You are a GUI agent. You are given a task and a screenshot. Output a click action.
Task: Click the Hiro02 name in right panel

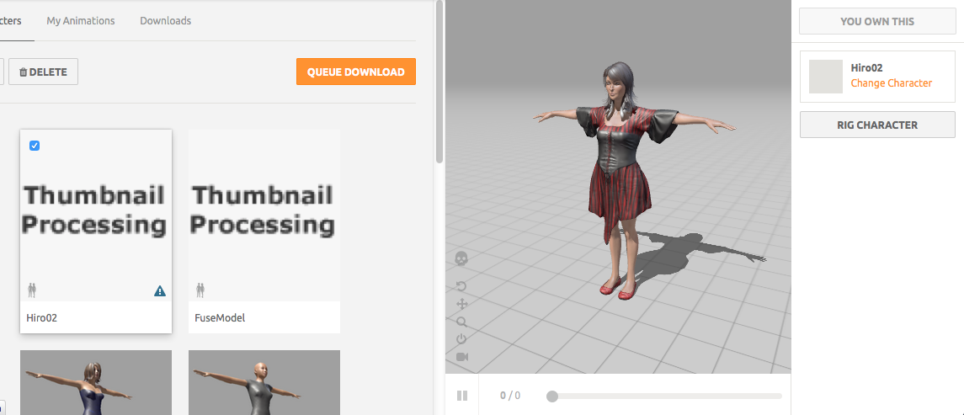[867, 68]
